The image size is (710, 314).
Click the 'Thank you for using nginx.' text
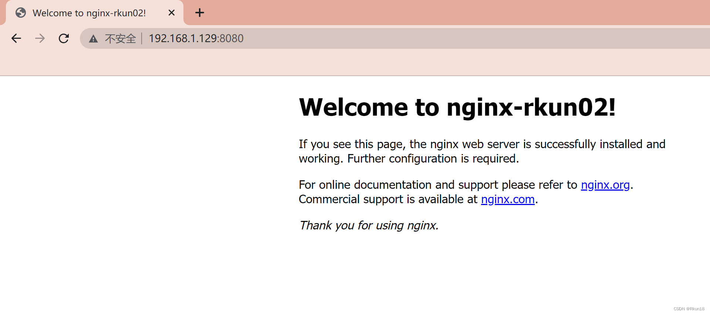coord(369,225)
